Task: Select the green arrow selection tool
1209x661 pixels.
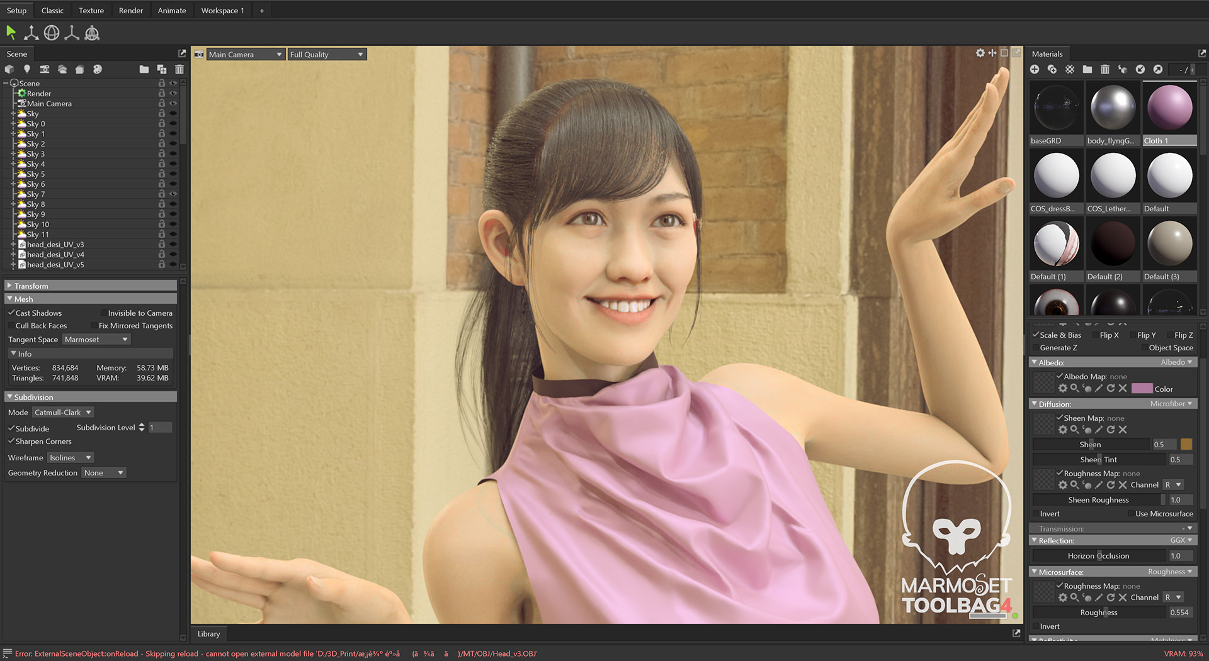Action: (x=11, y=33)
